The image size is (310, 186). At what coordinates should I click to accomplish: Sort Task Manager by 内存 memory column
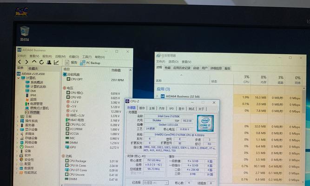click(x=263, y=80)
